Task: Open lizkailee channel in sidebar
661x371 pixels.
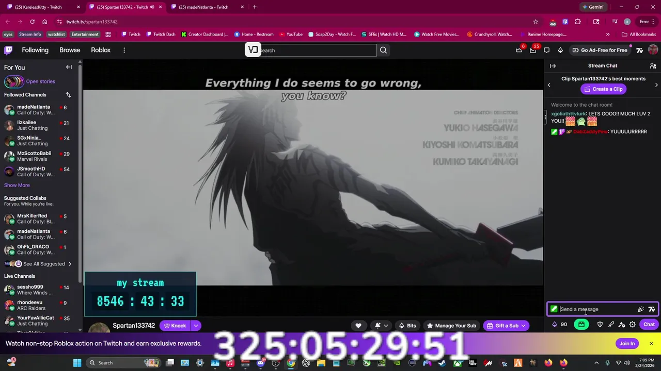Action: pyautogui.click(x=40, y=125)
